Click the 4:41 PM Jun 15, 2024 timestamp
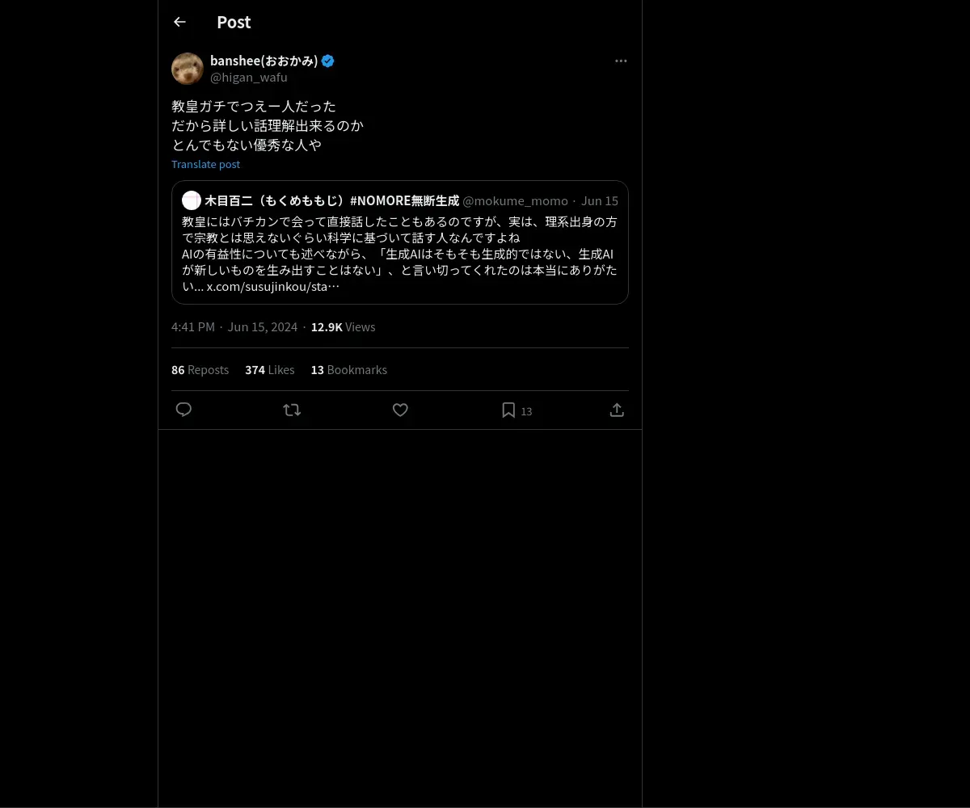The width and height of the screenshot is (970, 808). point(234,326)
